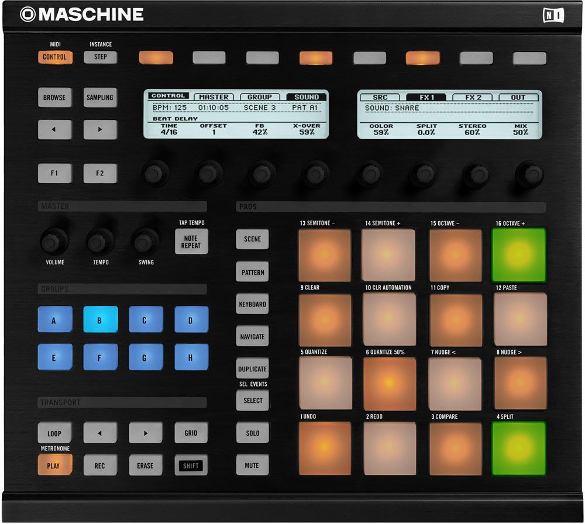Select the FX1 tab on right display
The image size is (585, 524).
pos(426,97)
